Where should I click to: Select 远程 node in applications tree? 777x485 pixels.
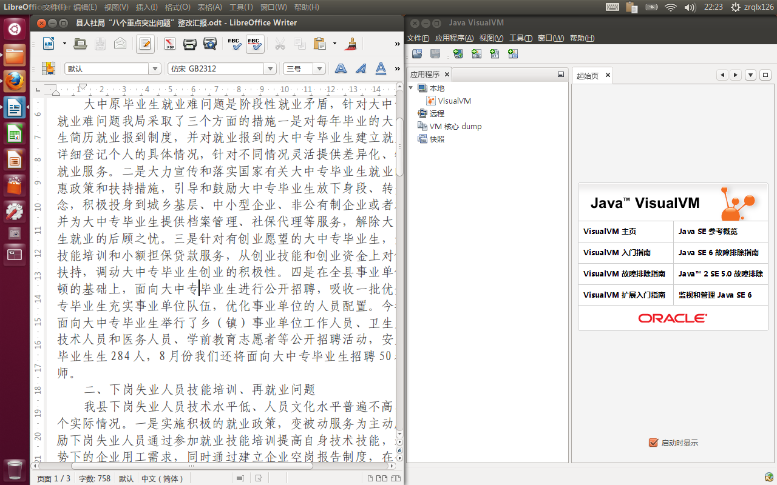coord(431,113)
